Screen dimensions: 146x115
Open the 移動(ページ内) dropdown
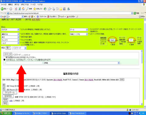click(x=79, y=34)
